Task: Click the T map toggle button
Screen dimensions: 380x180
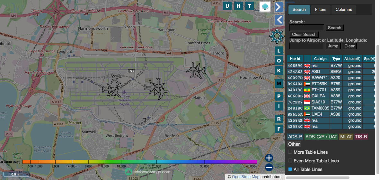Action: coord(249,6)
